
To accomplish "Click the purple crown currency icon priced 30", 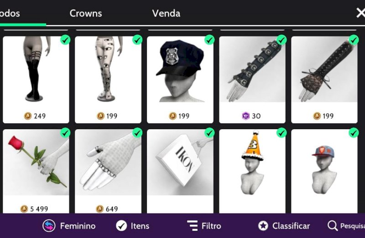I will pos(246,116).
